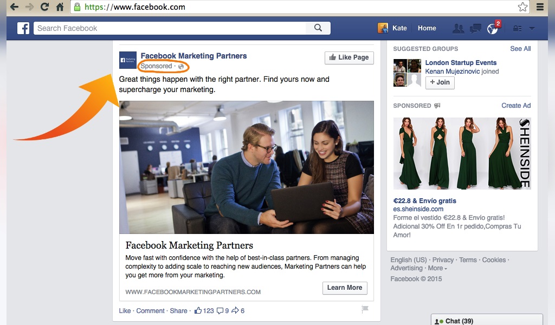Click the thumbs-up count of 123
Image resolution: width=555 pixels, height=325 pixels.
(x=204, y=311)
